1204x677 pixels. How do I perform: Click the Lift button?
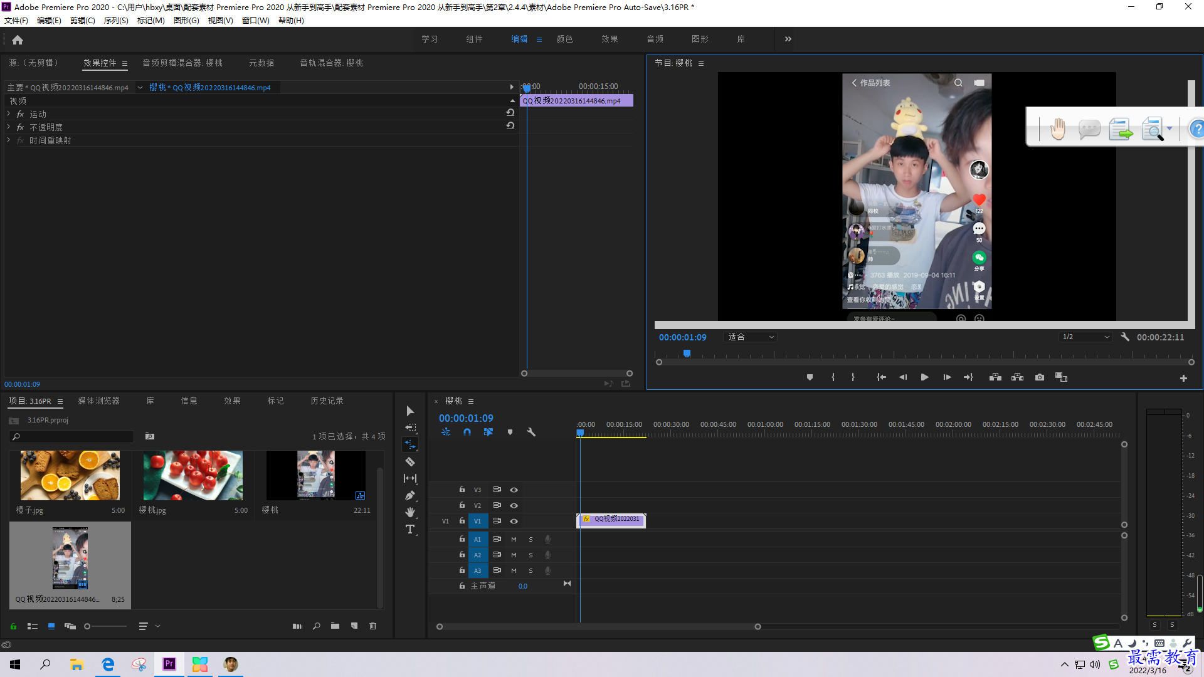coord(995,377)
